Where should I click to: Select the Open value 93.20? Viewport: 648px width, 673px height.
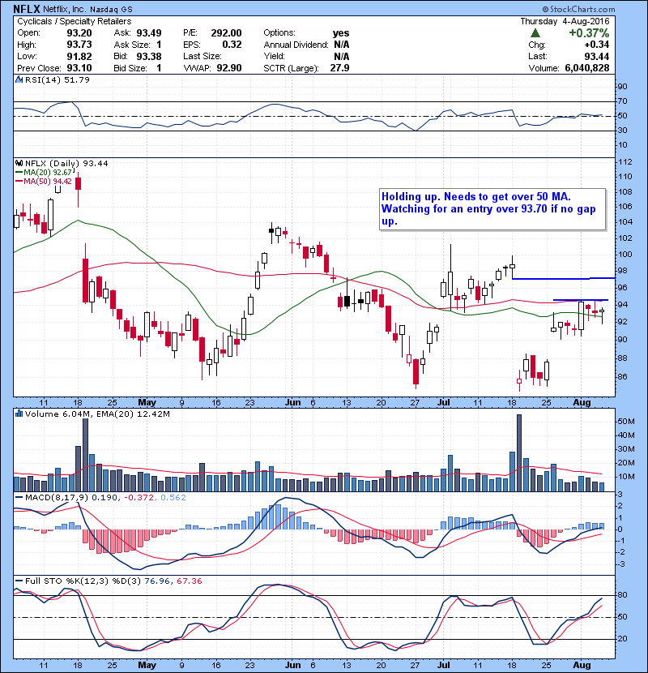[x=79, y=33]
